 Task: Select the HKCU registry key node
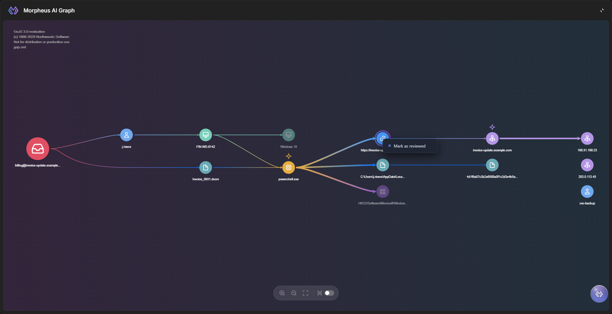pos(383,192)
